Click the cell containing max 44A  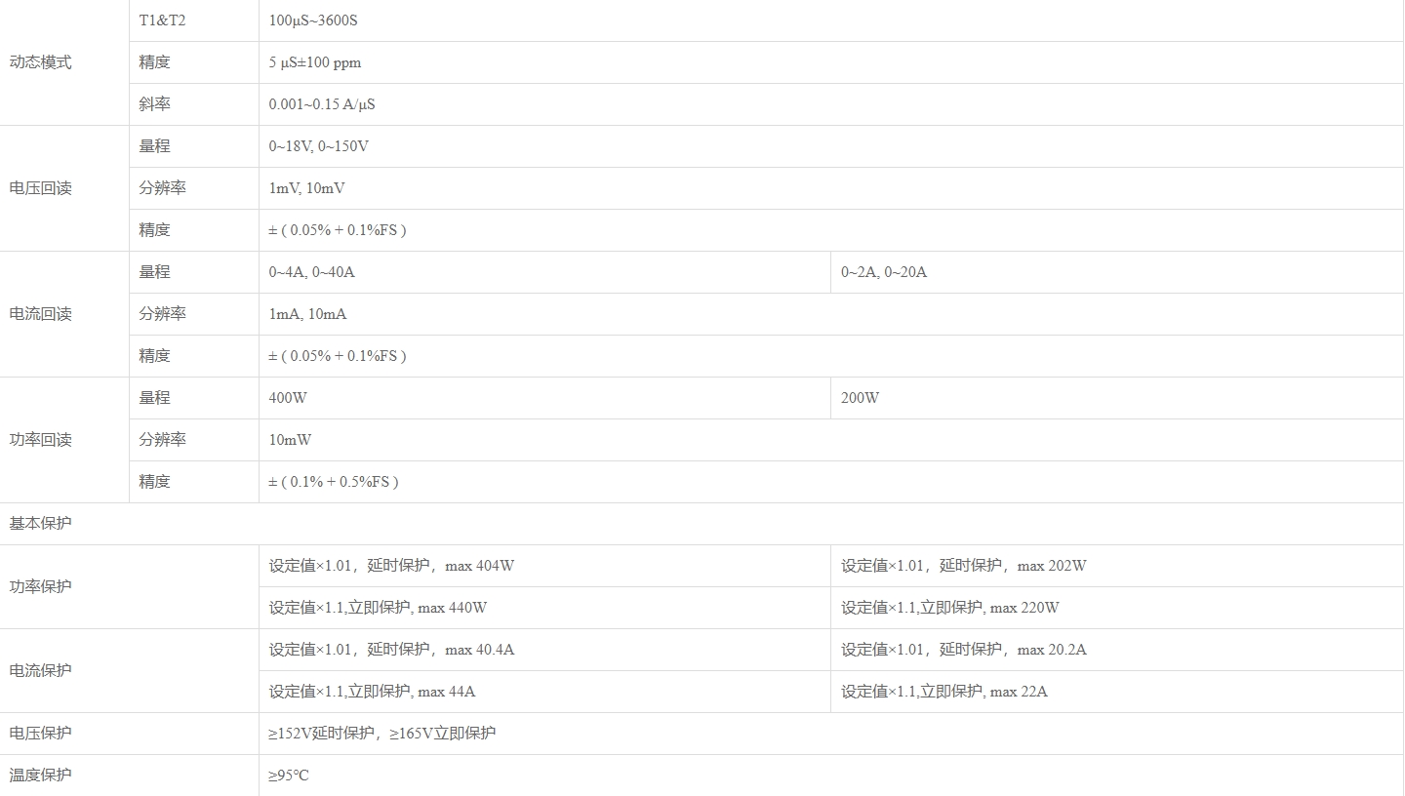544,692
